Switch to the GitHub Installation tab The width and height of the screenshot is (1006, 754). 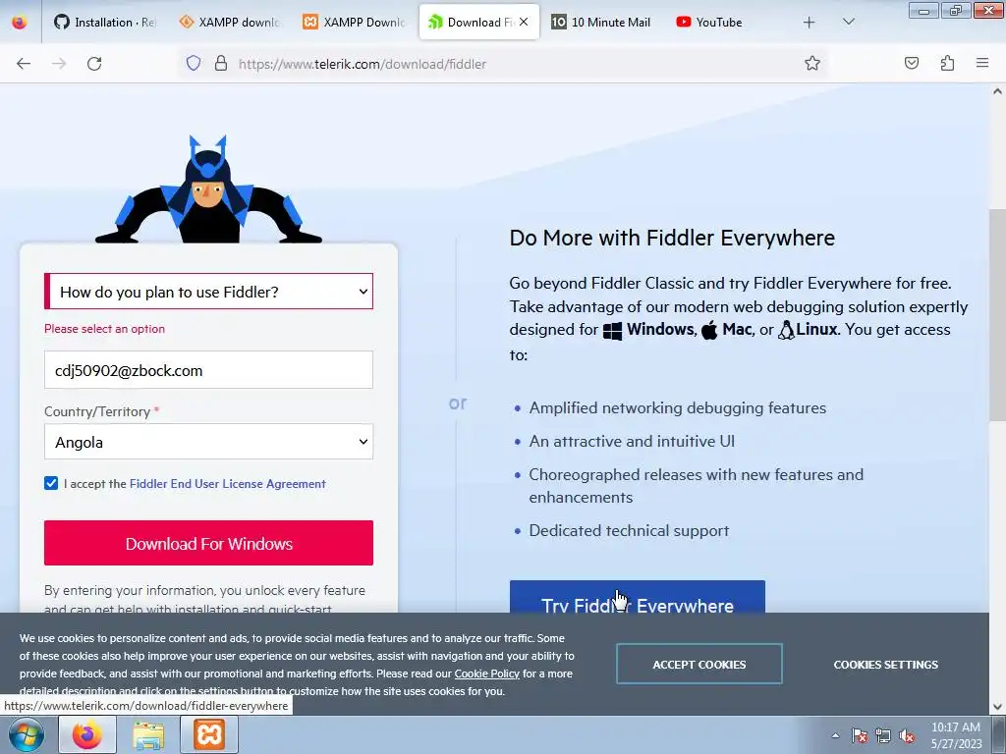[104, 23]
